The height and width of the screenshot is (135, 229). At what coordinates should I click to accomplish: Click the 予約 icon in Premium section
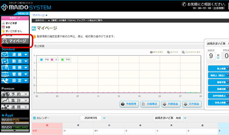click(x=5, y=94)
